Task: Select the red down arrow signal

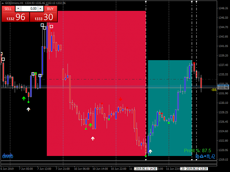Action: pos(120,99)
